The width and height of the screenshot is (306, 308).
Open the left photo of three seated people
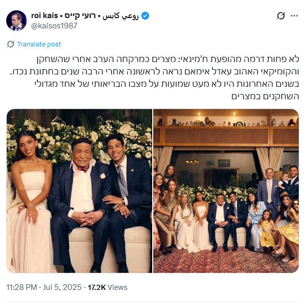(79, 191)
